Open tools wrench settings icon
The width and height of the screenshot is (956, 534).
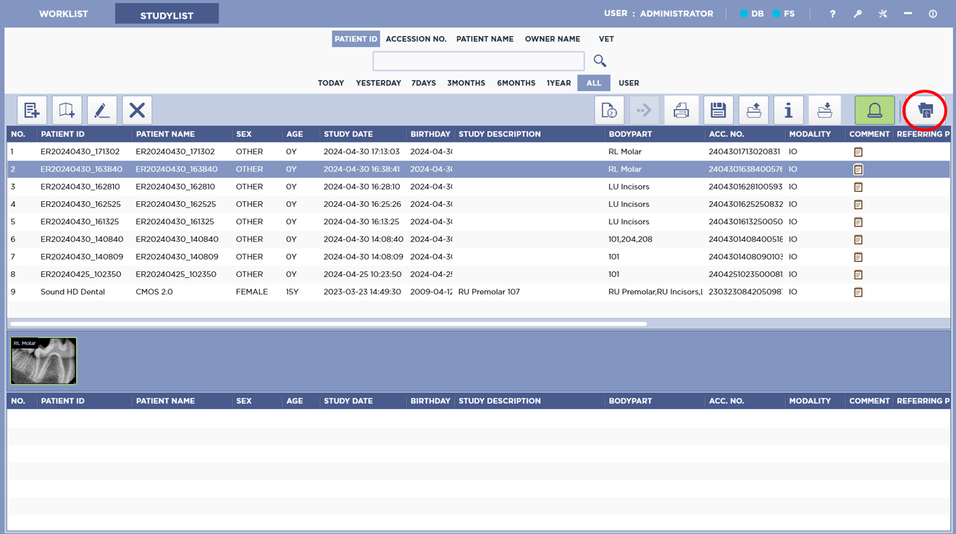(x=883, y=14)
